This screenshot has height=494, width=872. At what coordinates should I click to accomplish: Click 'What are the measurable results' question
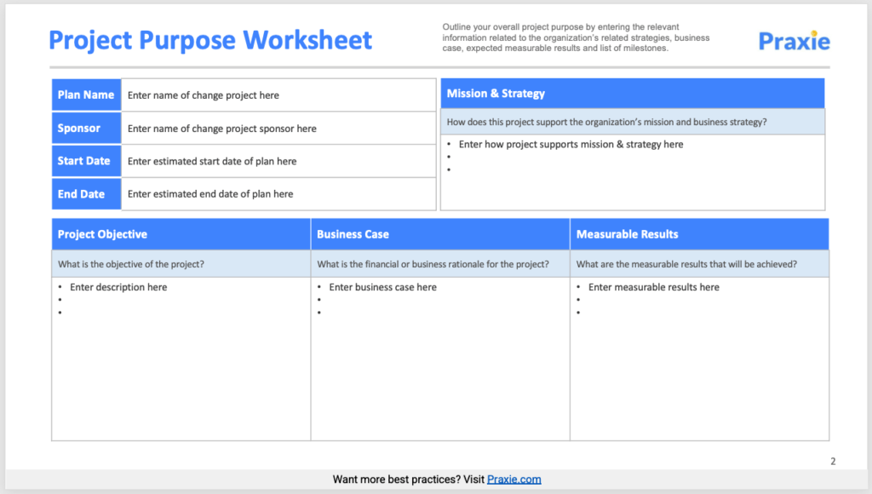click(x=686, y=264)
